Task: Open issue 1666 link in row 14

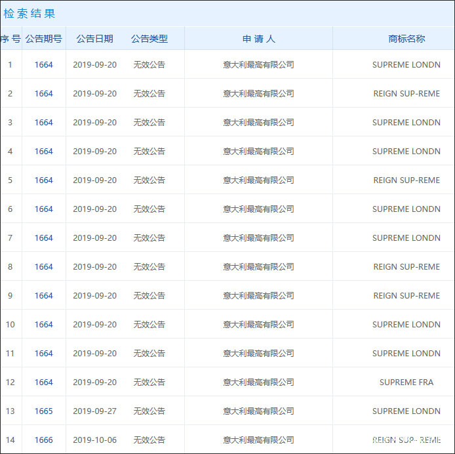Action: point(43,440)
